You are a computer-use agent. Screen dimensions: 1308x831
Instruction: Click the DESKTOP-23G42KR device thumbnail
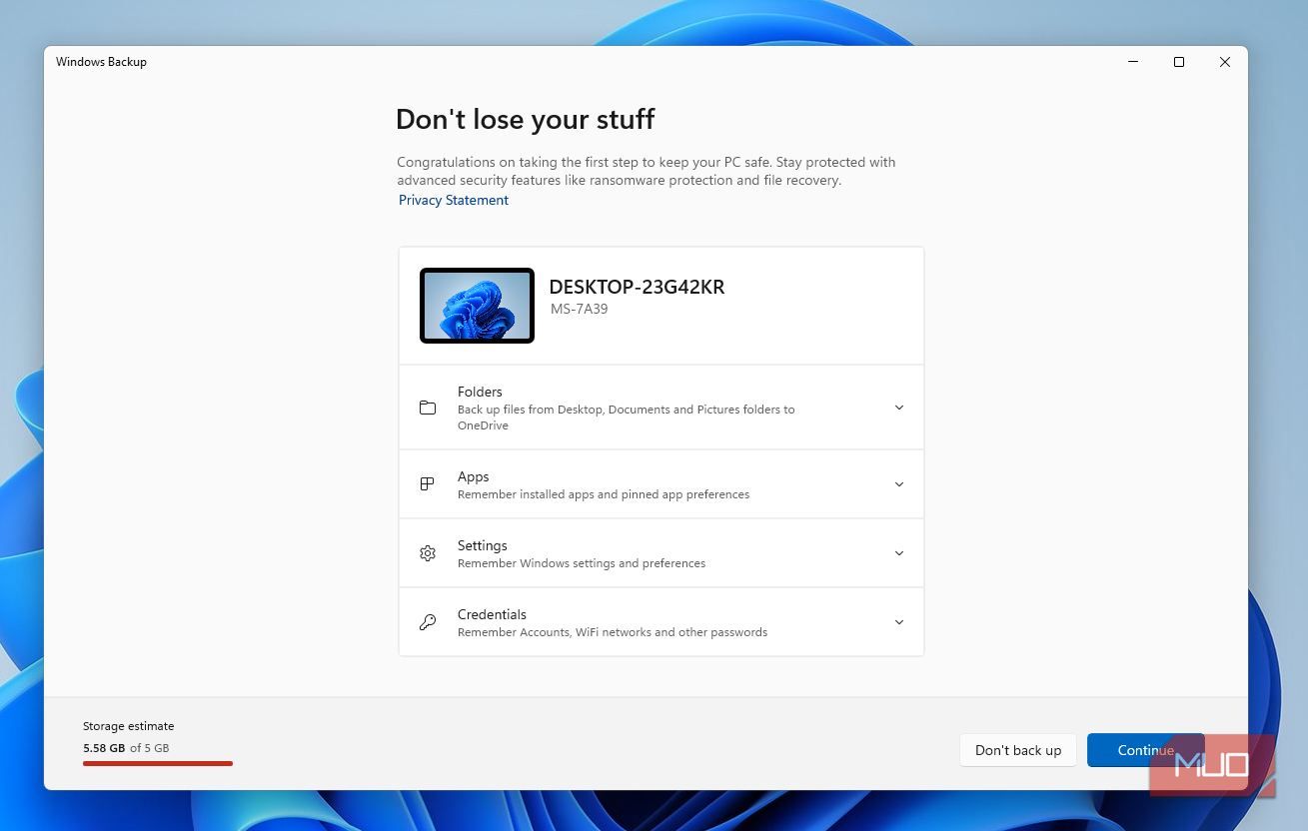[477, 306]
